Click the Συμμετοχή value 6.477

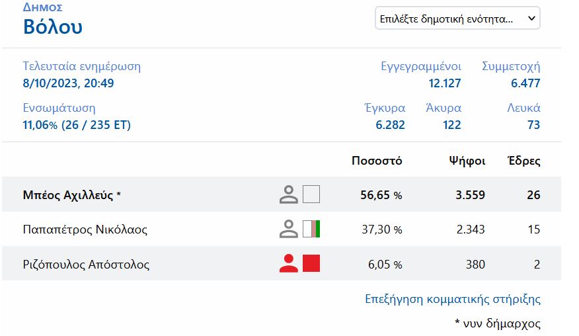coord(525,83)
